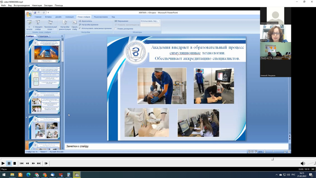This screenshot has height=178, width=316.
Task: Switch to the 'Структура' pane tab
Action: point(43,36)
